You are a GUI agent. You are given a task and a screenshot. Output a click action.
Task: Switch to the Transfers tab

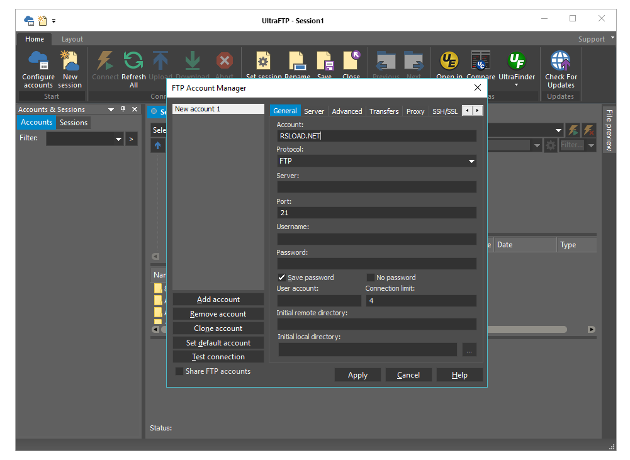(384, 111)
